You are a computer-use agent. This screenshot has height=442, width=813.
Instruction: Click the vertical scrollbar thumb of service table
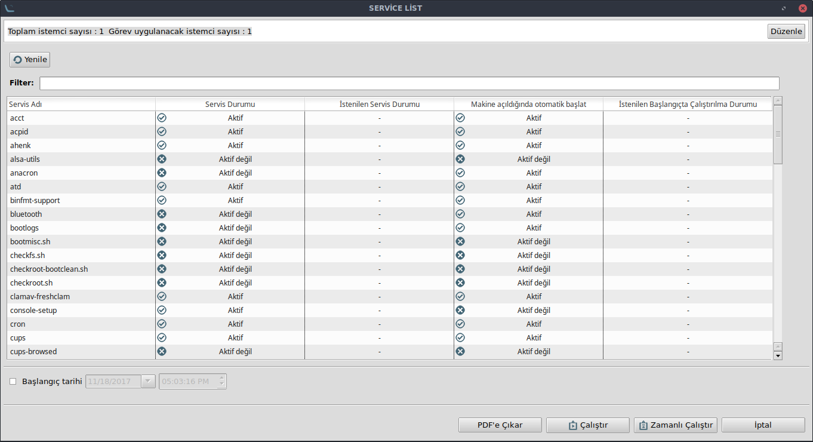tap(778, 134)
